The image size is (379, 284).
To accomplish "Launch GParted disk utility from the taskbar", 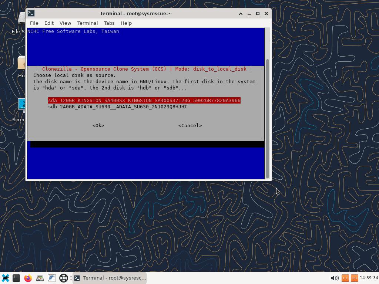I will point(40,278).
